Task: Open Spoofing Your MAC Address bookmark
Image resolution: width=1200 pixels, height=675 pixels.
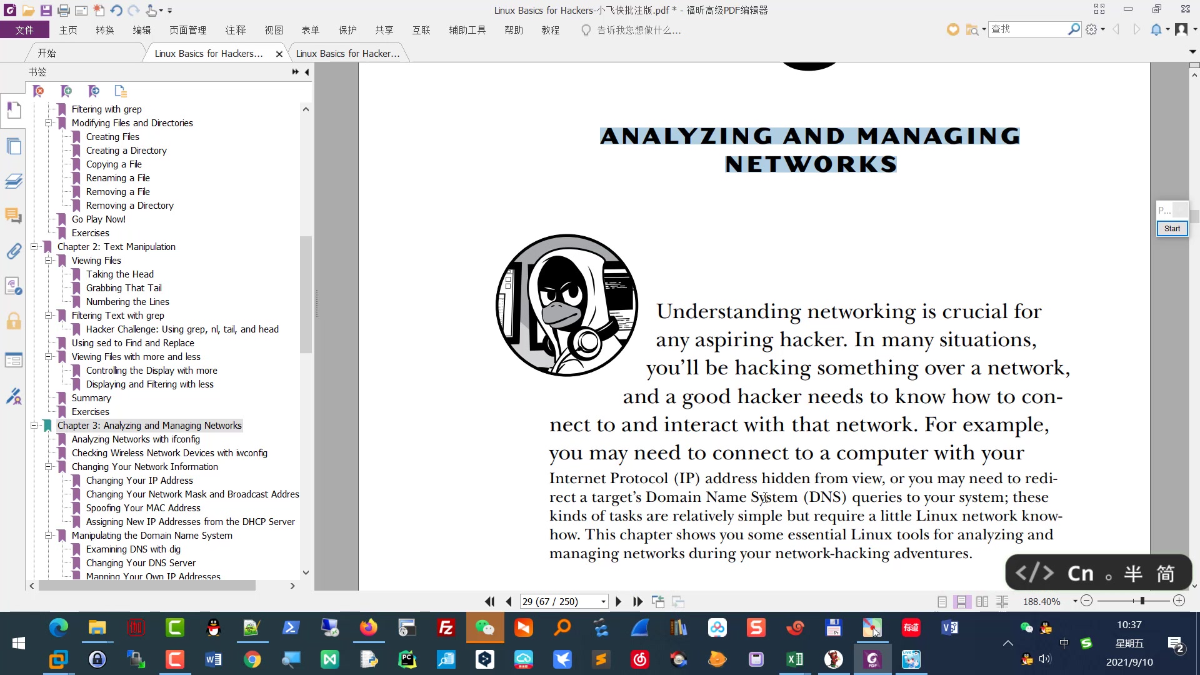Action: pos(143,508)
